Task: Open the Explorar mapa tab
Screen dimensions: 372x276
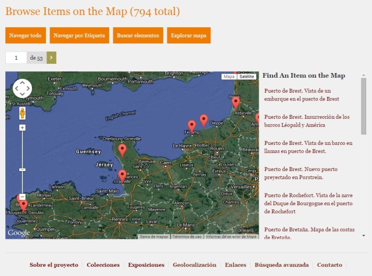Action: tap(188, 35)
